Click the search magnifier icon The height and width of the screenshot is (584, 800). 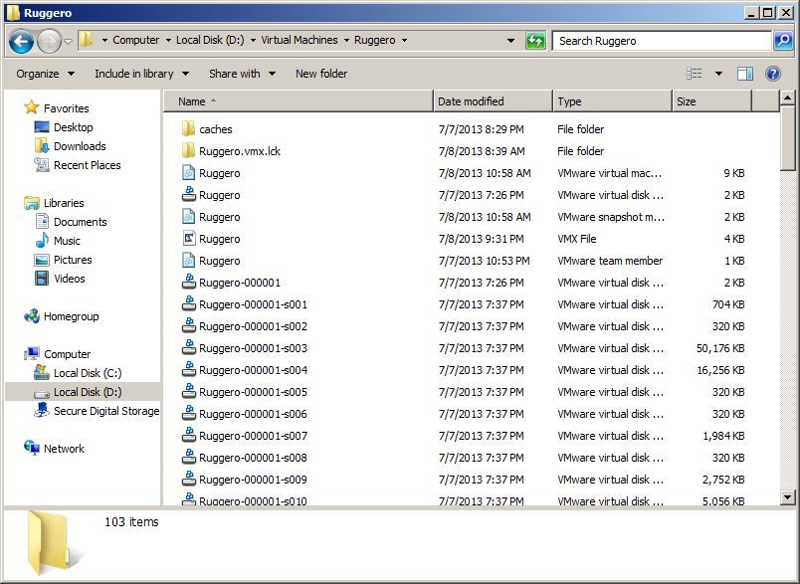pyautogui.click(x=783, y=41)
